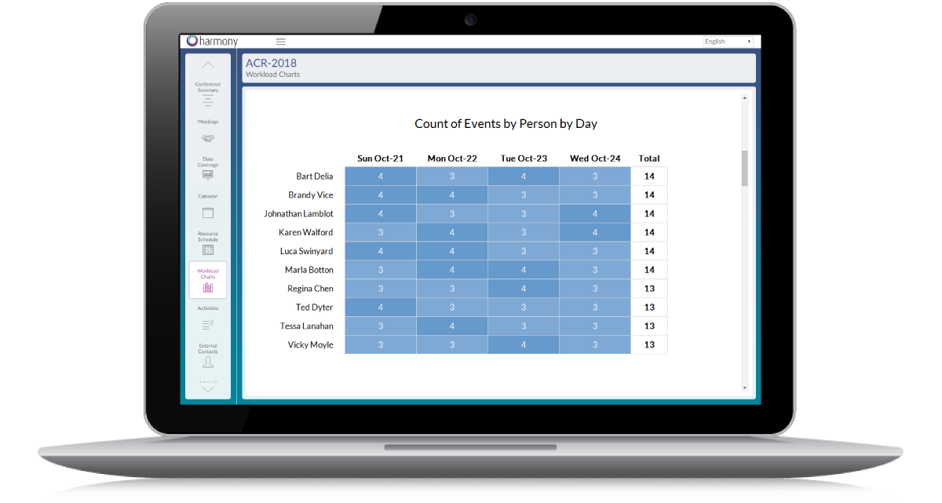
Task: Click Karen Walford's Wed Oct-24 cell
Action: coord(595,233)
